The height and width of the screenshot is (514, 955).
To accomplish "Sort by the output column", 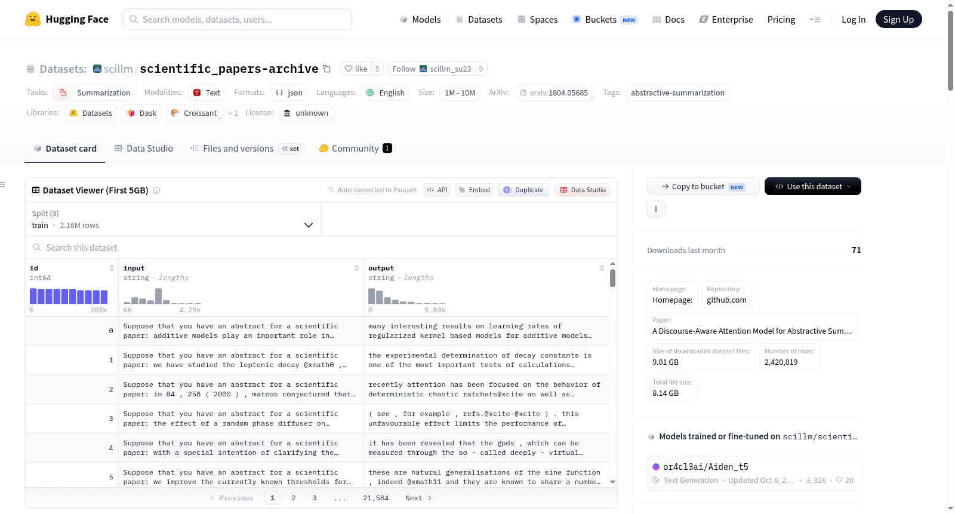I will pos(602,268).
